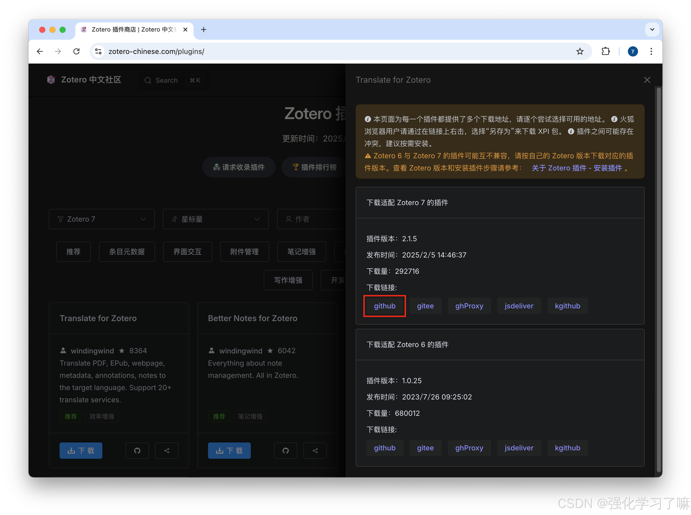Open Chrome's three-dot menu
Viewport: 691px width, 515px height.
click(x=651, y=51)
